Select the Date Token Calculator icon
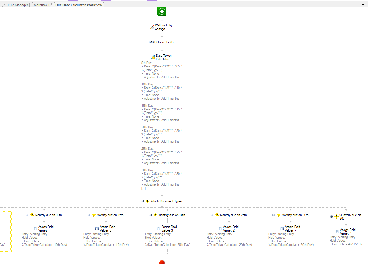This screenshot has height=264, width=368. [x=153, y=57]
